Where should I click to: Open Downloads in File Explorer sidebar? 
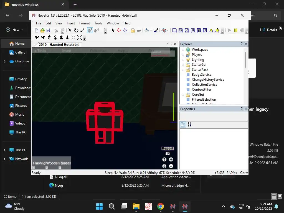click(x=20, y=88)
